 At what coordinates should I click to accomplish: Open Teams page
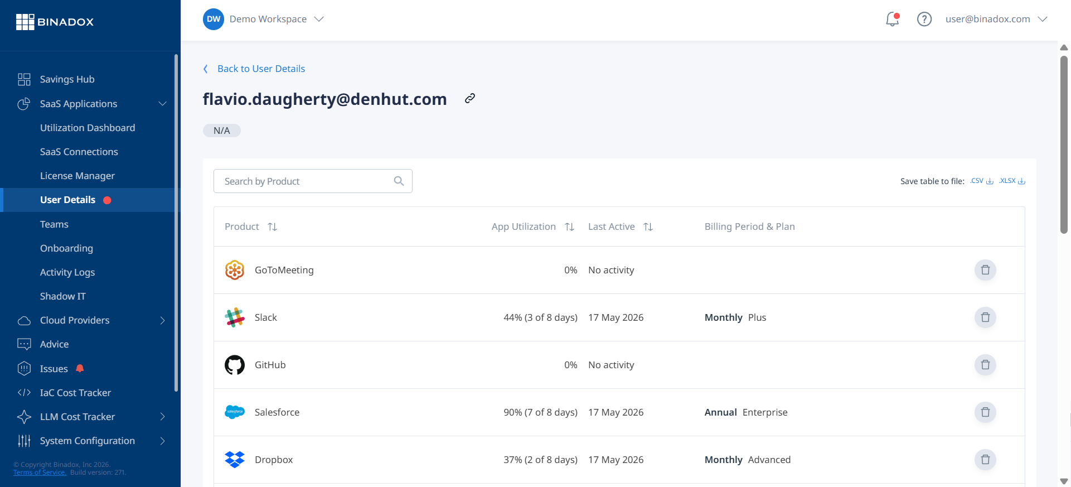coord(54,224)
